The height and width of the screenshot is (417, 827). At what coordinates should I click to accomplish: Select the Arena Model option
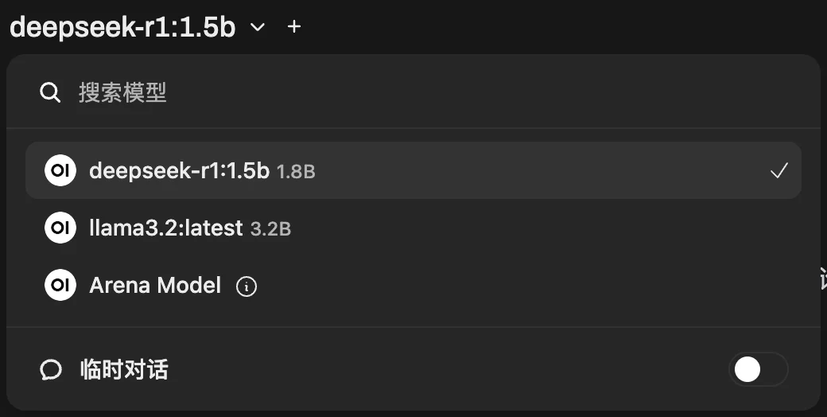pyautogui.click(x=413, y=285)
